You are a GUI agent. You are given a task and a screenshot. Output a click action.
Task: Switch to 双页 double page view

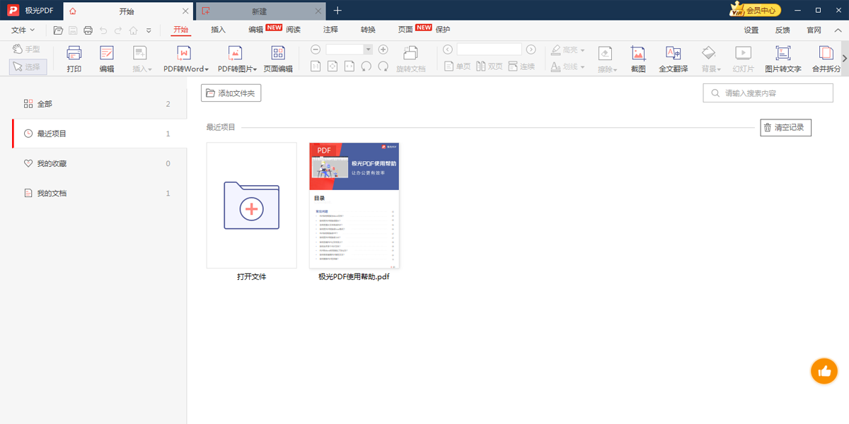490,66
